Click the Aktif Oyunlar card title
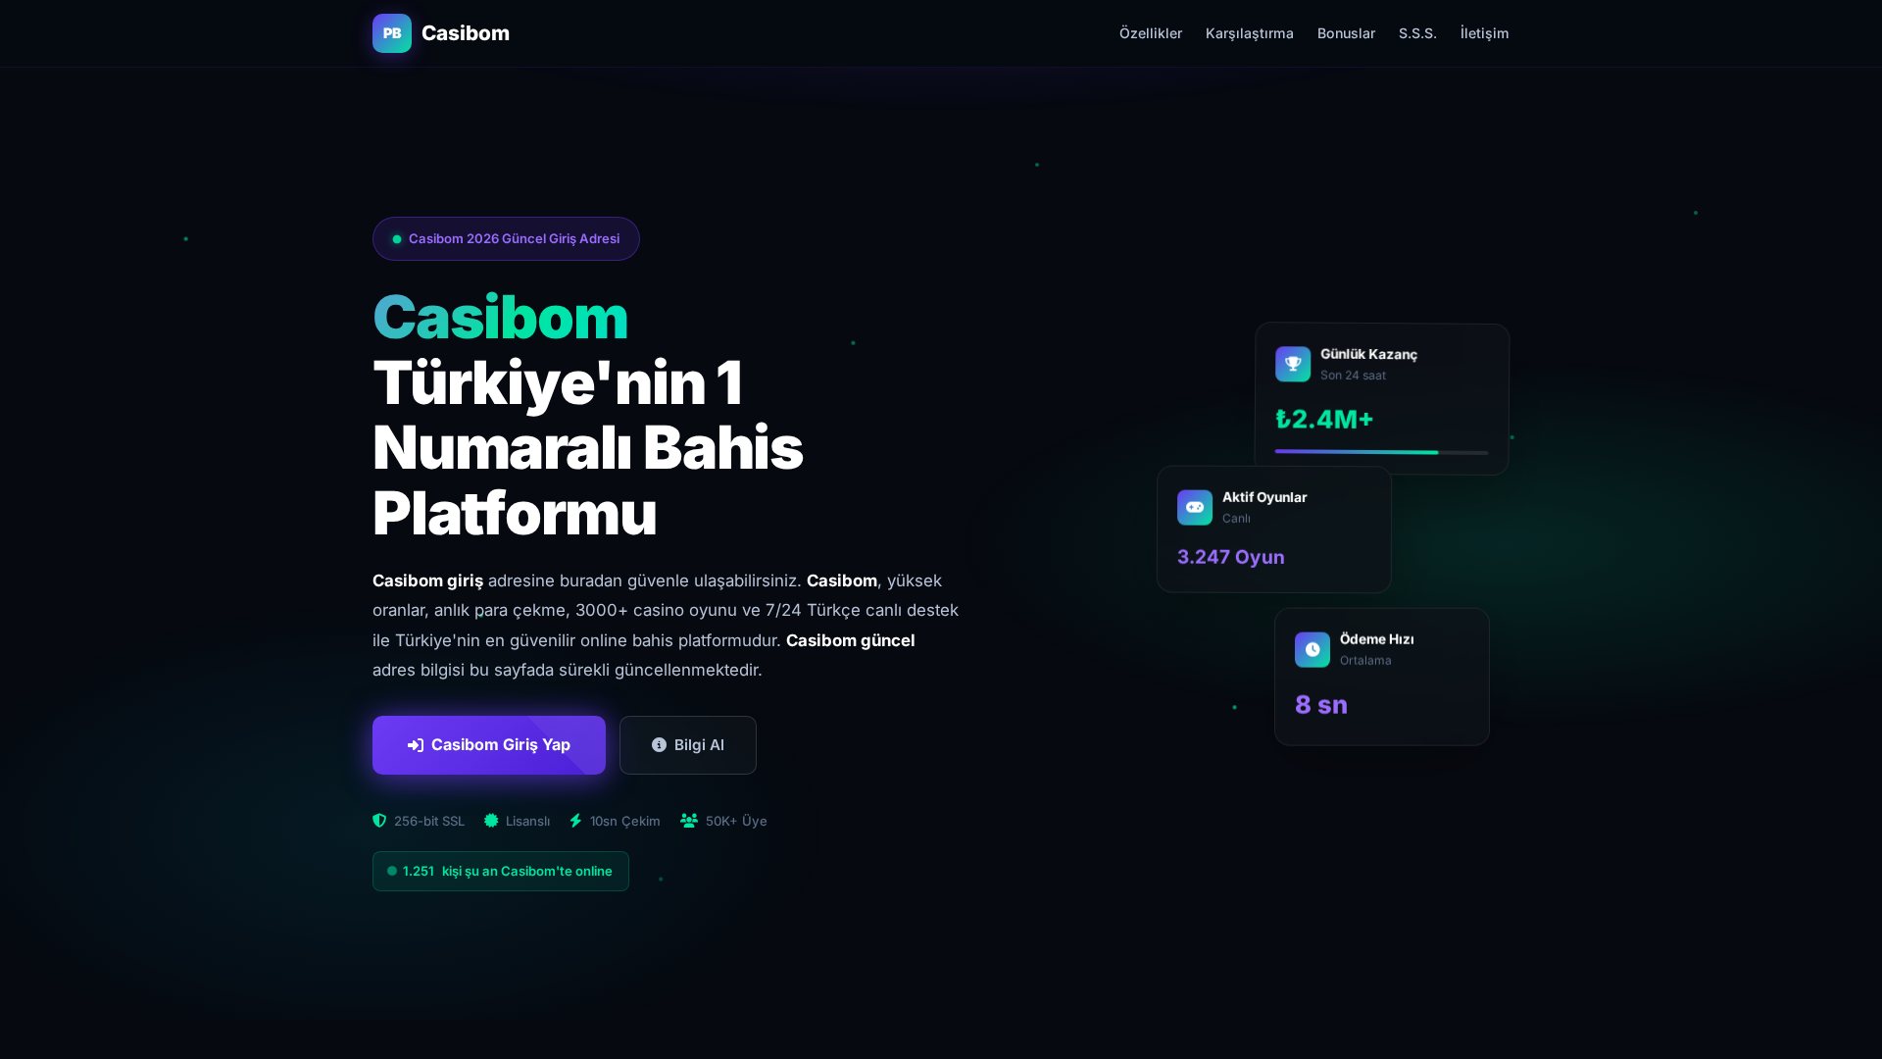The width and height of the screenshot is (1882, 1059). pos(1264,497)
